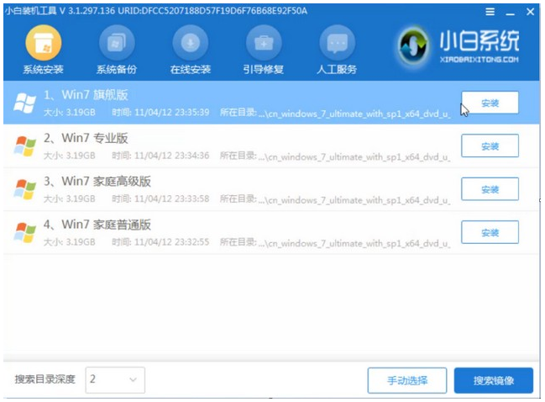Install Win7 旗舰版 with its 安装 button

click(x=490, y=103)
